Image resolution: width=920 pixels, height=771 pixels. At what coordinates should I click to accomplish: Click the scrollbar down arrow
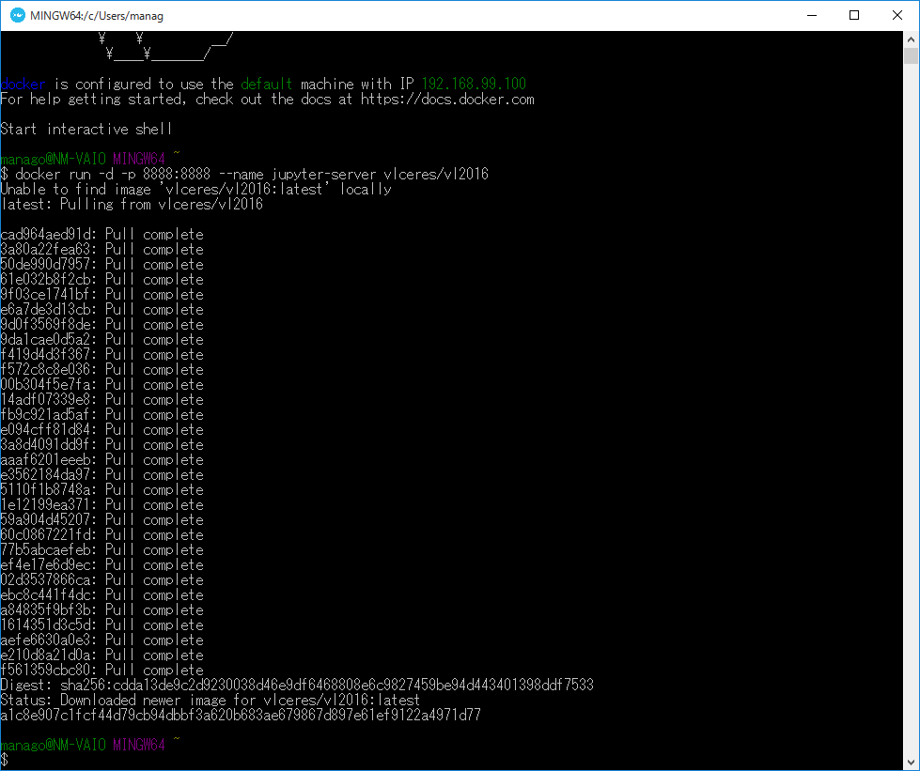tap(911, 763)
